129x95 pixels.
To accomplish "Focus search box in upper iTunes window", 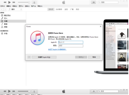I will pos(108,2).
